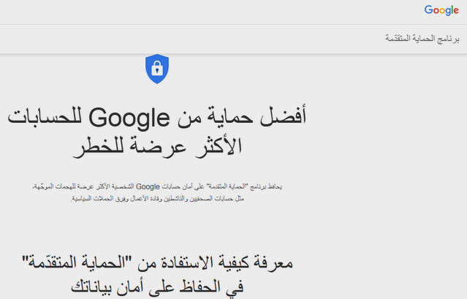Click يحافظ برنامج at paragraph start
Viewport: 467px width, 299px height.
point(266,186)
